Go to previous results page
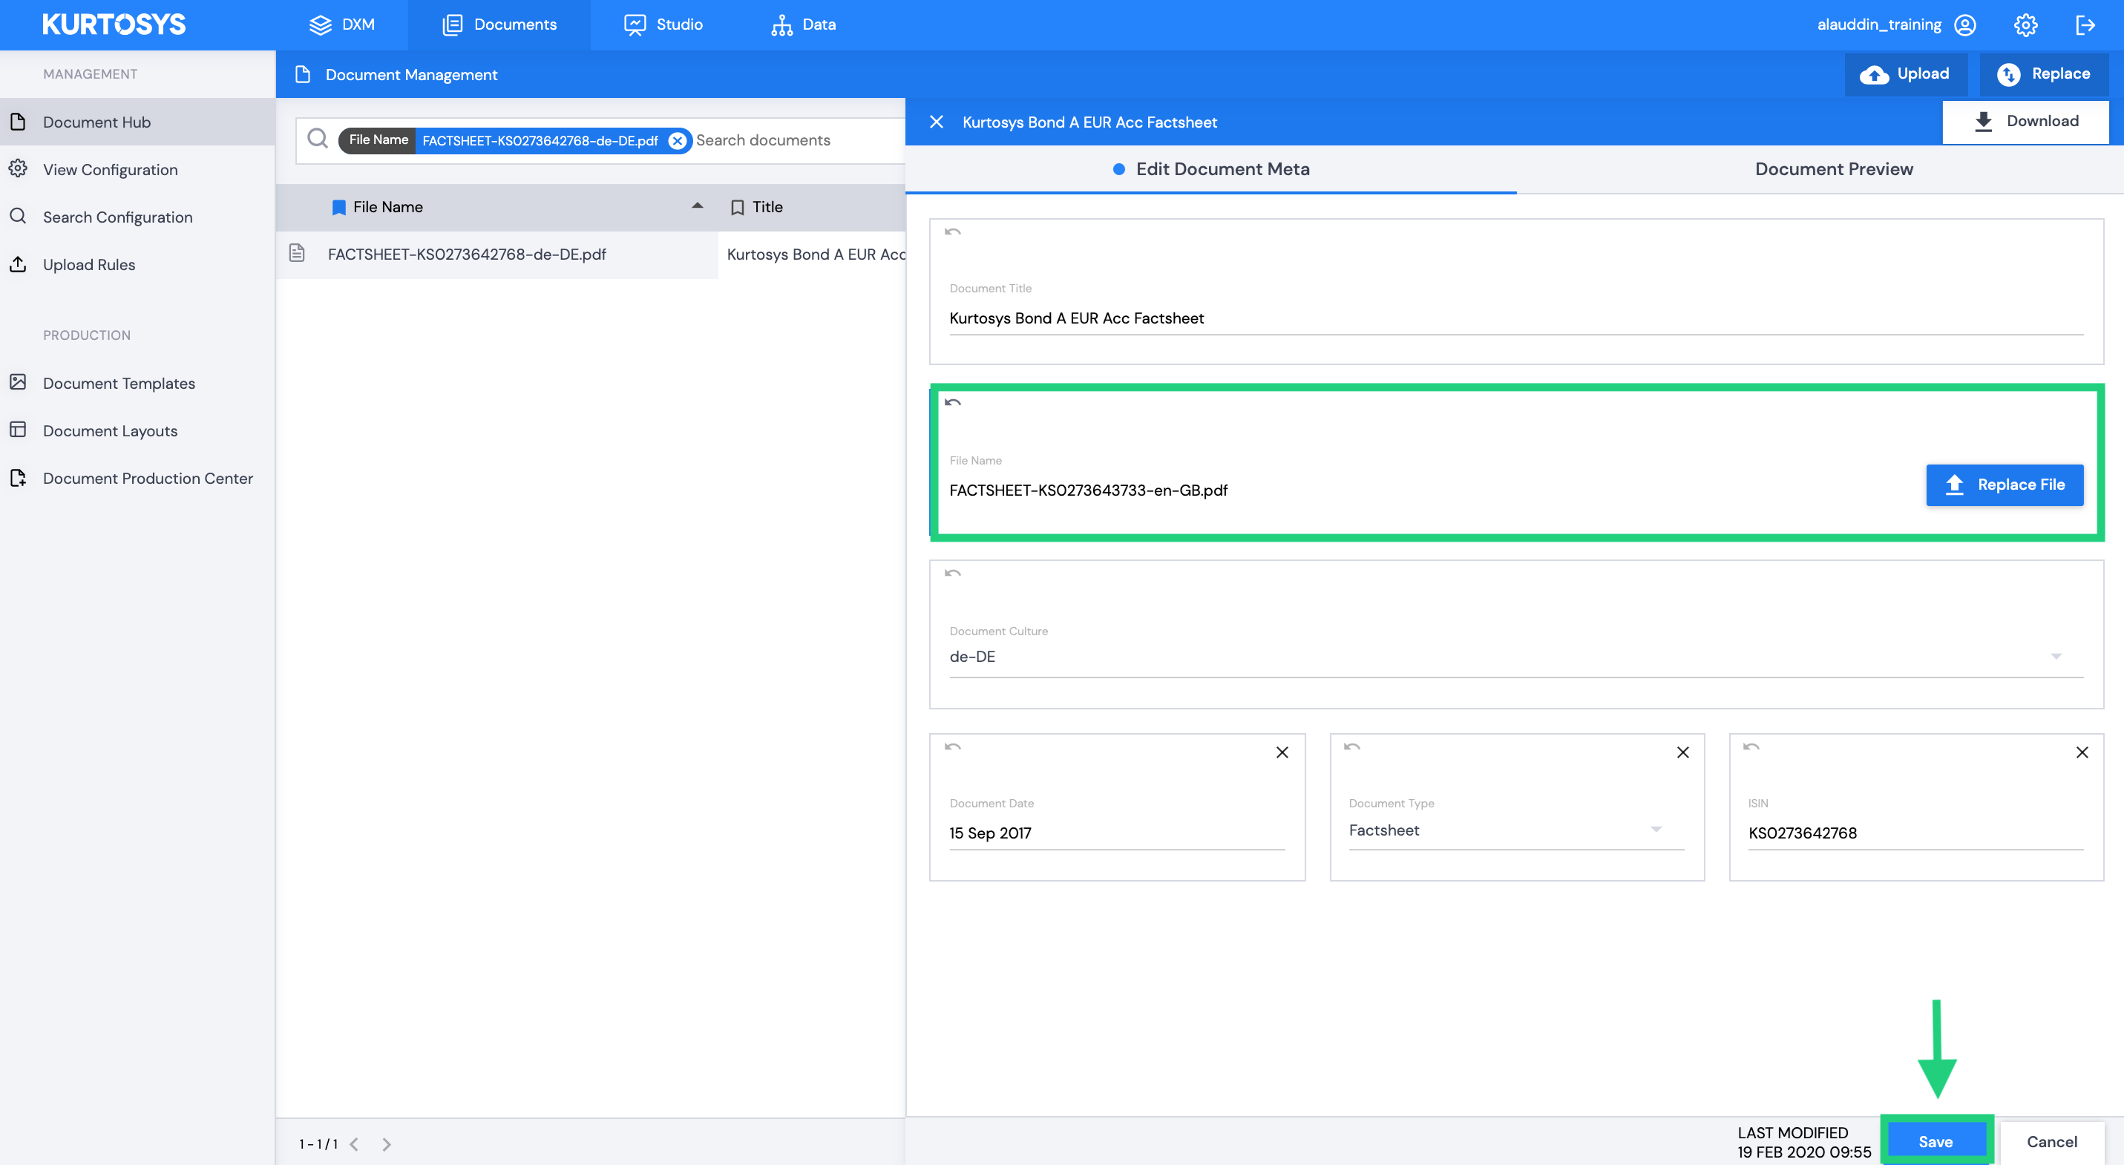2124x1165 pixels. pos(355,1144)
